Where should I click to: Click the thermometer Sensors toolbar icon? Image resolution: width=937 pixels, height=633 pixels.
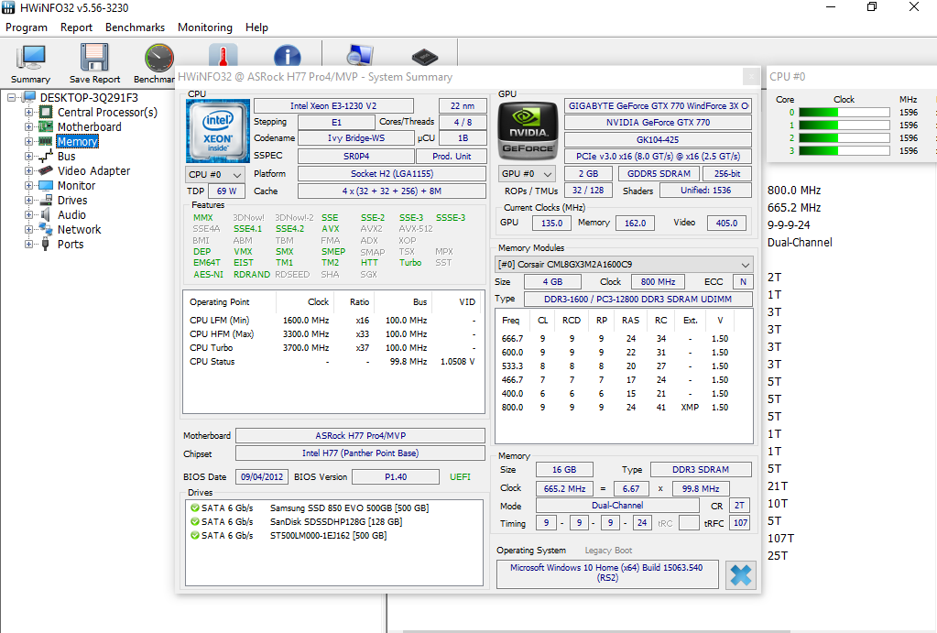(223, 55)
